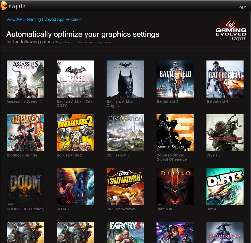Select the Crysis 3 cover image
Image resolution: width=251 pixels, height=243 pixels.
[225, 133]
